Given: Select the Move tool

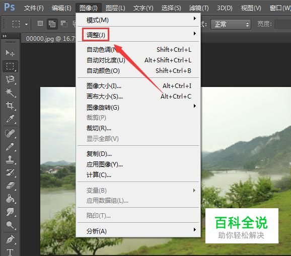Looking at the screenshot, I should (x=10, y=53).
